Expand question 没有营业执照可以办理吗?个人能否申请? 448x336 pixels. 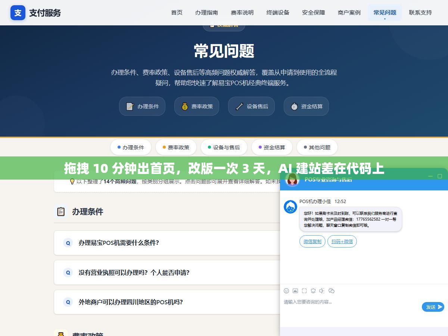(167, 273)
